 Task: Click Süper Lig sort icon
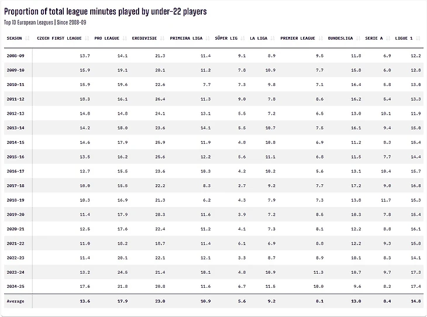(243, 39)
